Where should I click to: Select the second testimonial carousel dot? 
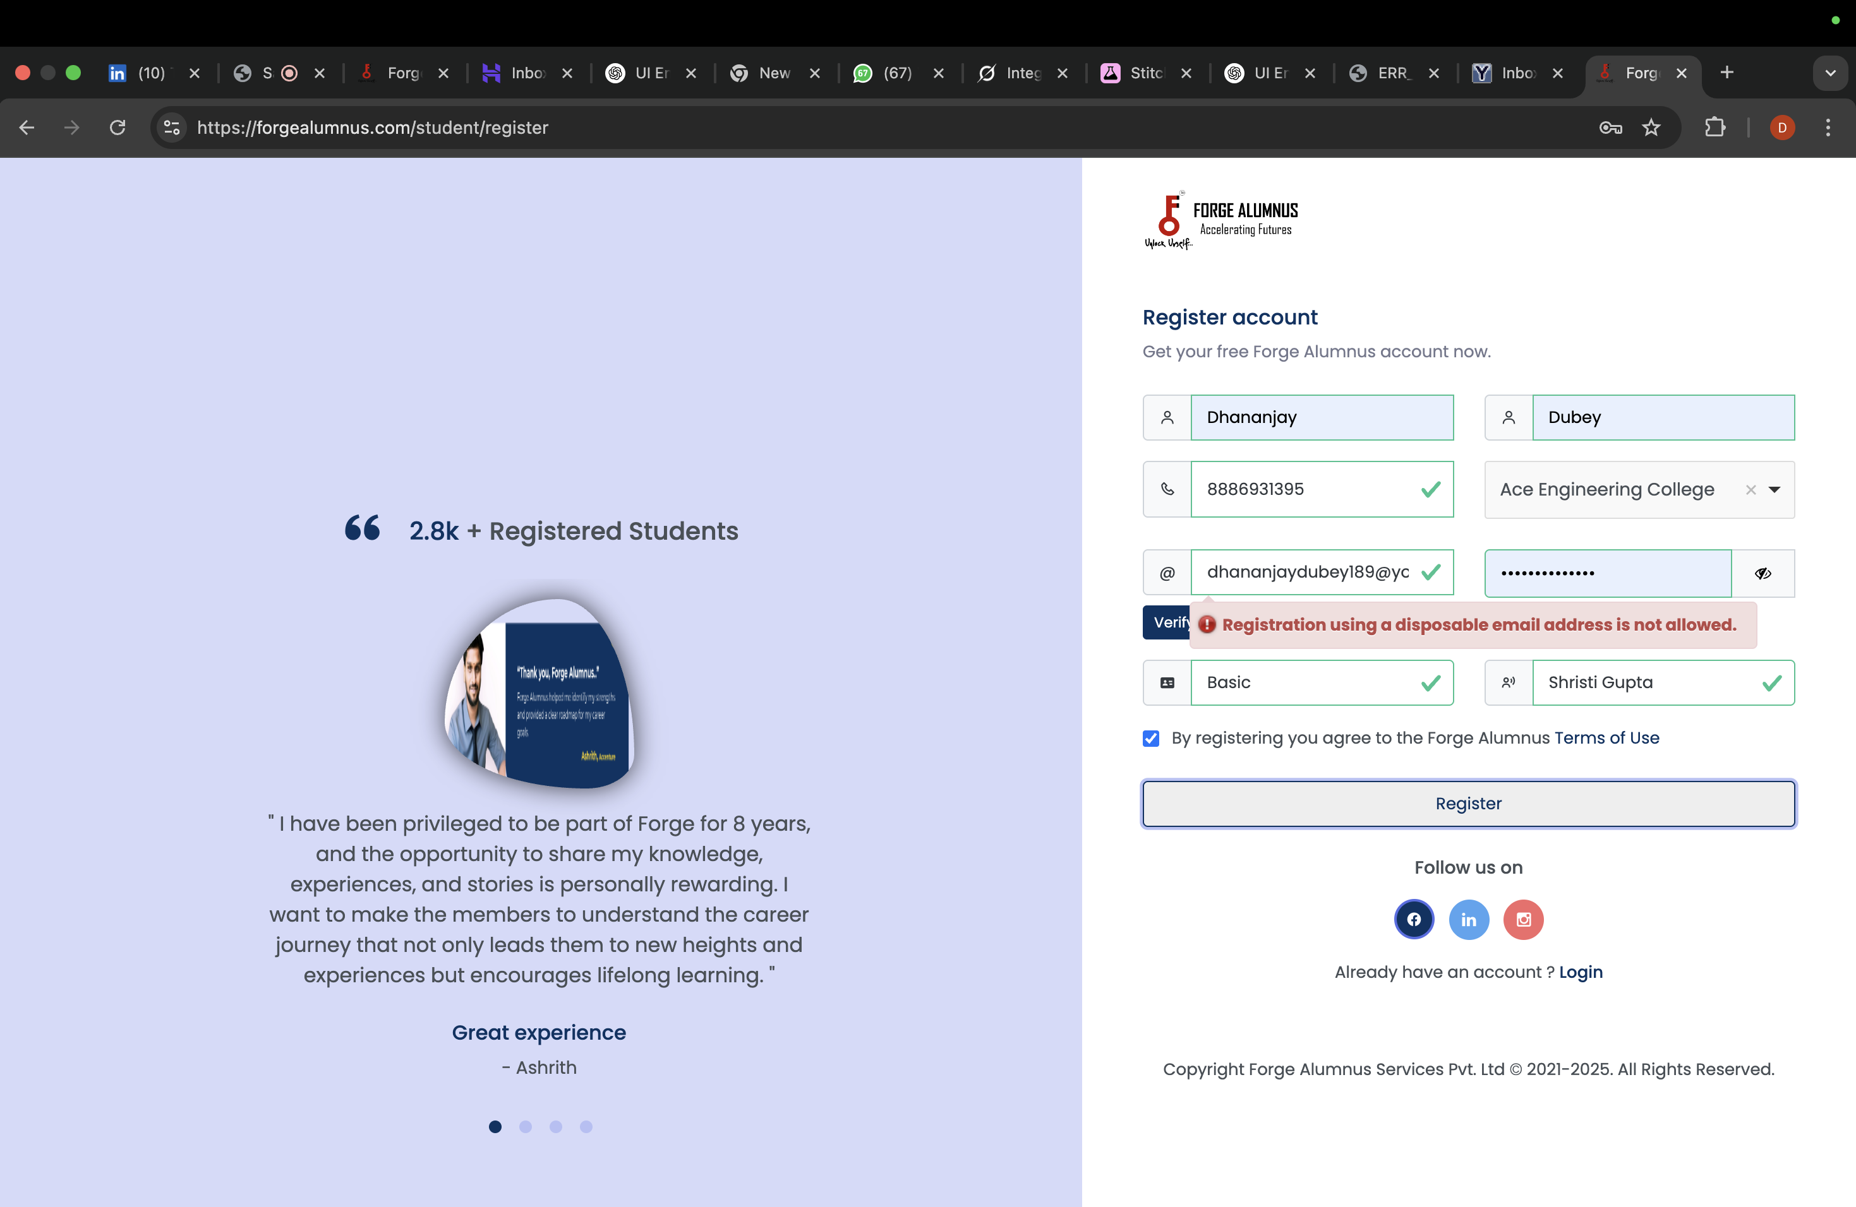(x=525, y=1127)
